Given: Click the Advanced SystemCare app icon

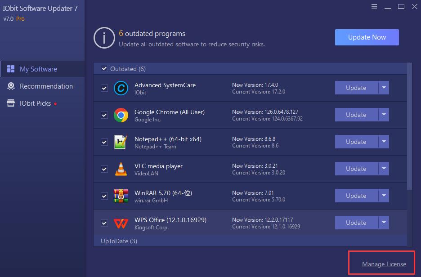Looking at the screenshot, I should 121,88.
